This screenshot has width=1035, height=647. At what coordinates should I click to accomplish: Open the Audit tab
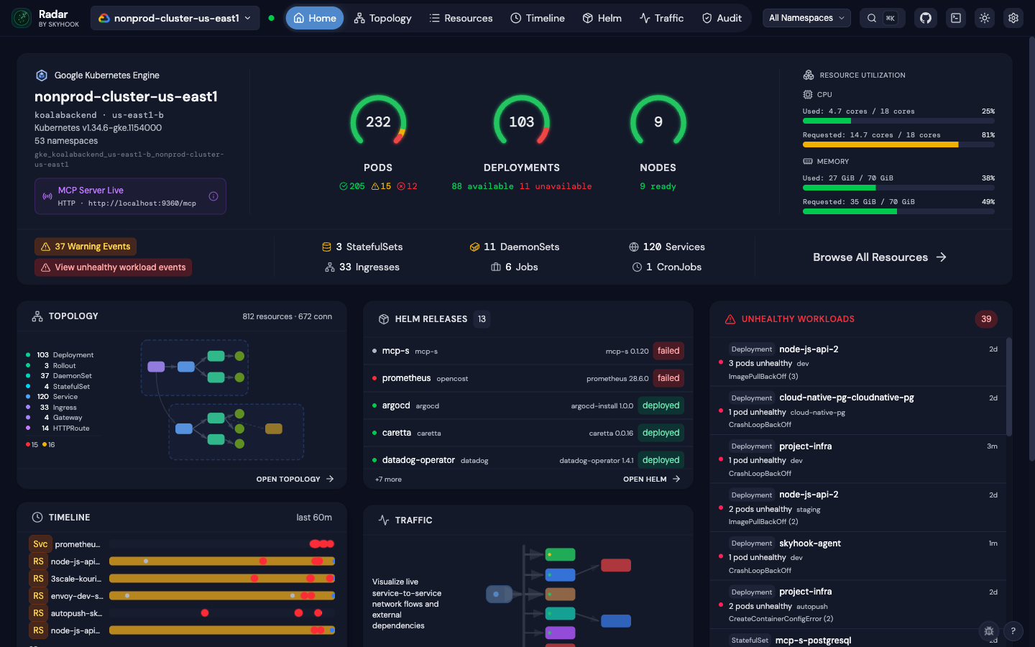(x=722, y=18)
